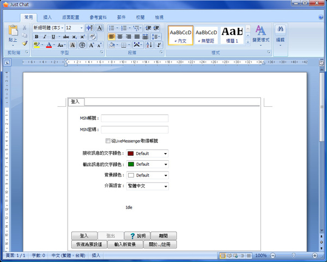Image resolution: width=327 pixels, height=262 pixels.
Task: Click the Distributed alignment icon
Action: [x=145, y=36]
